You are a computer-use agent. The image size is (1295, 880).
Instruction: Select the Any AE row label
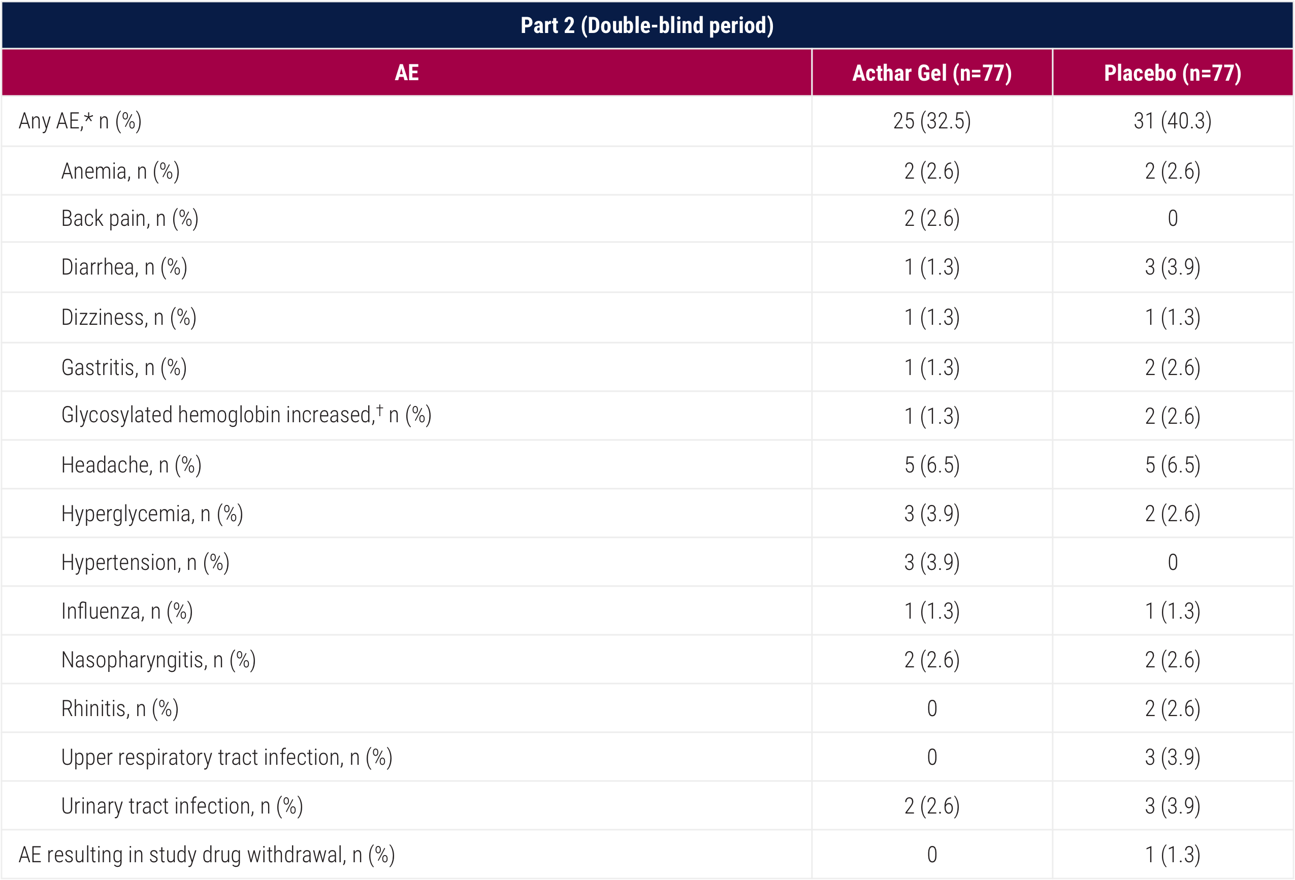point(80,121)
